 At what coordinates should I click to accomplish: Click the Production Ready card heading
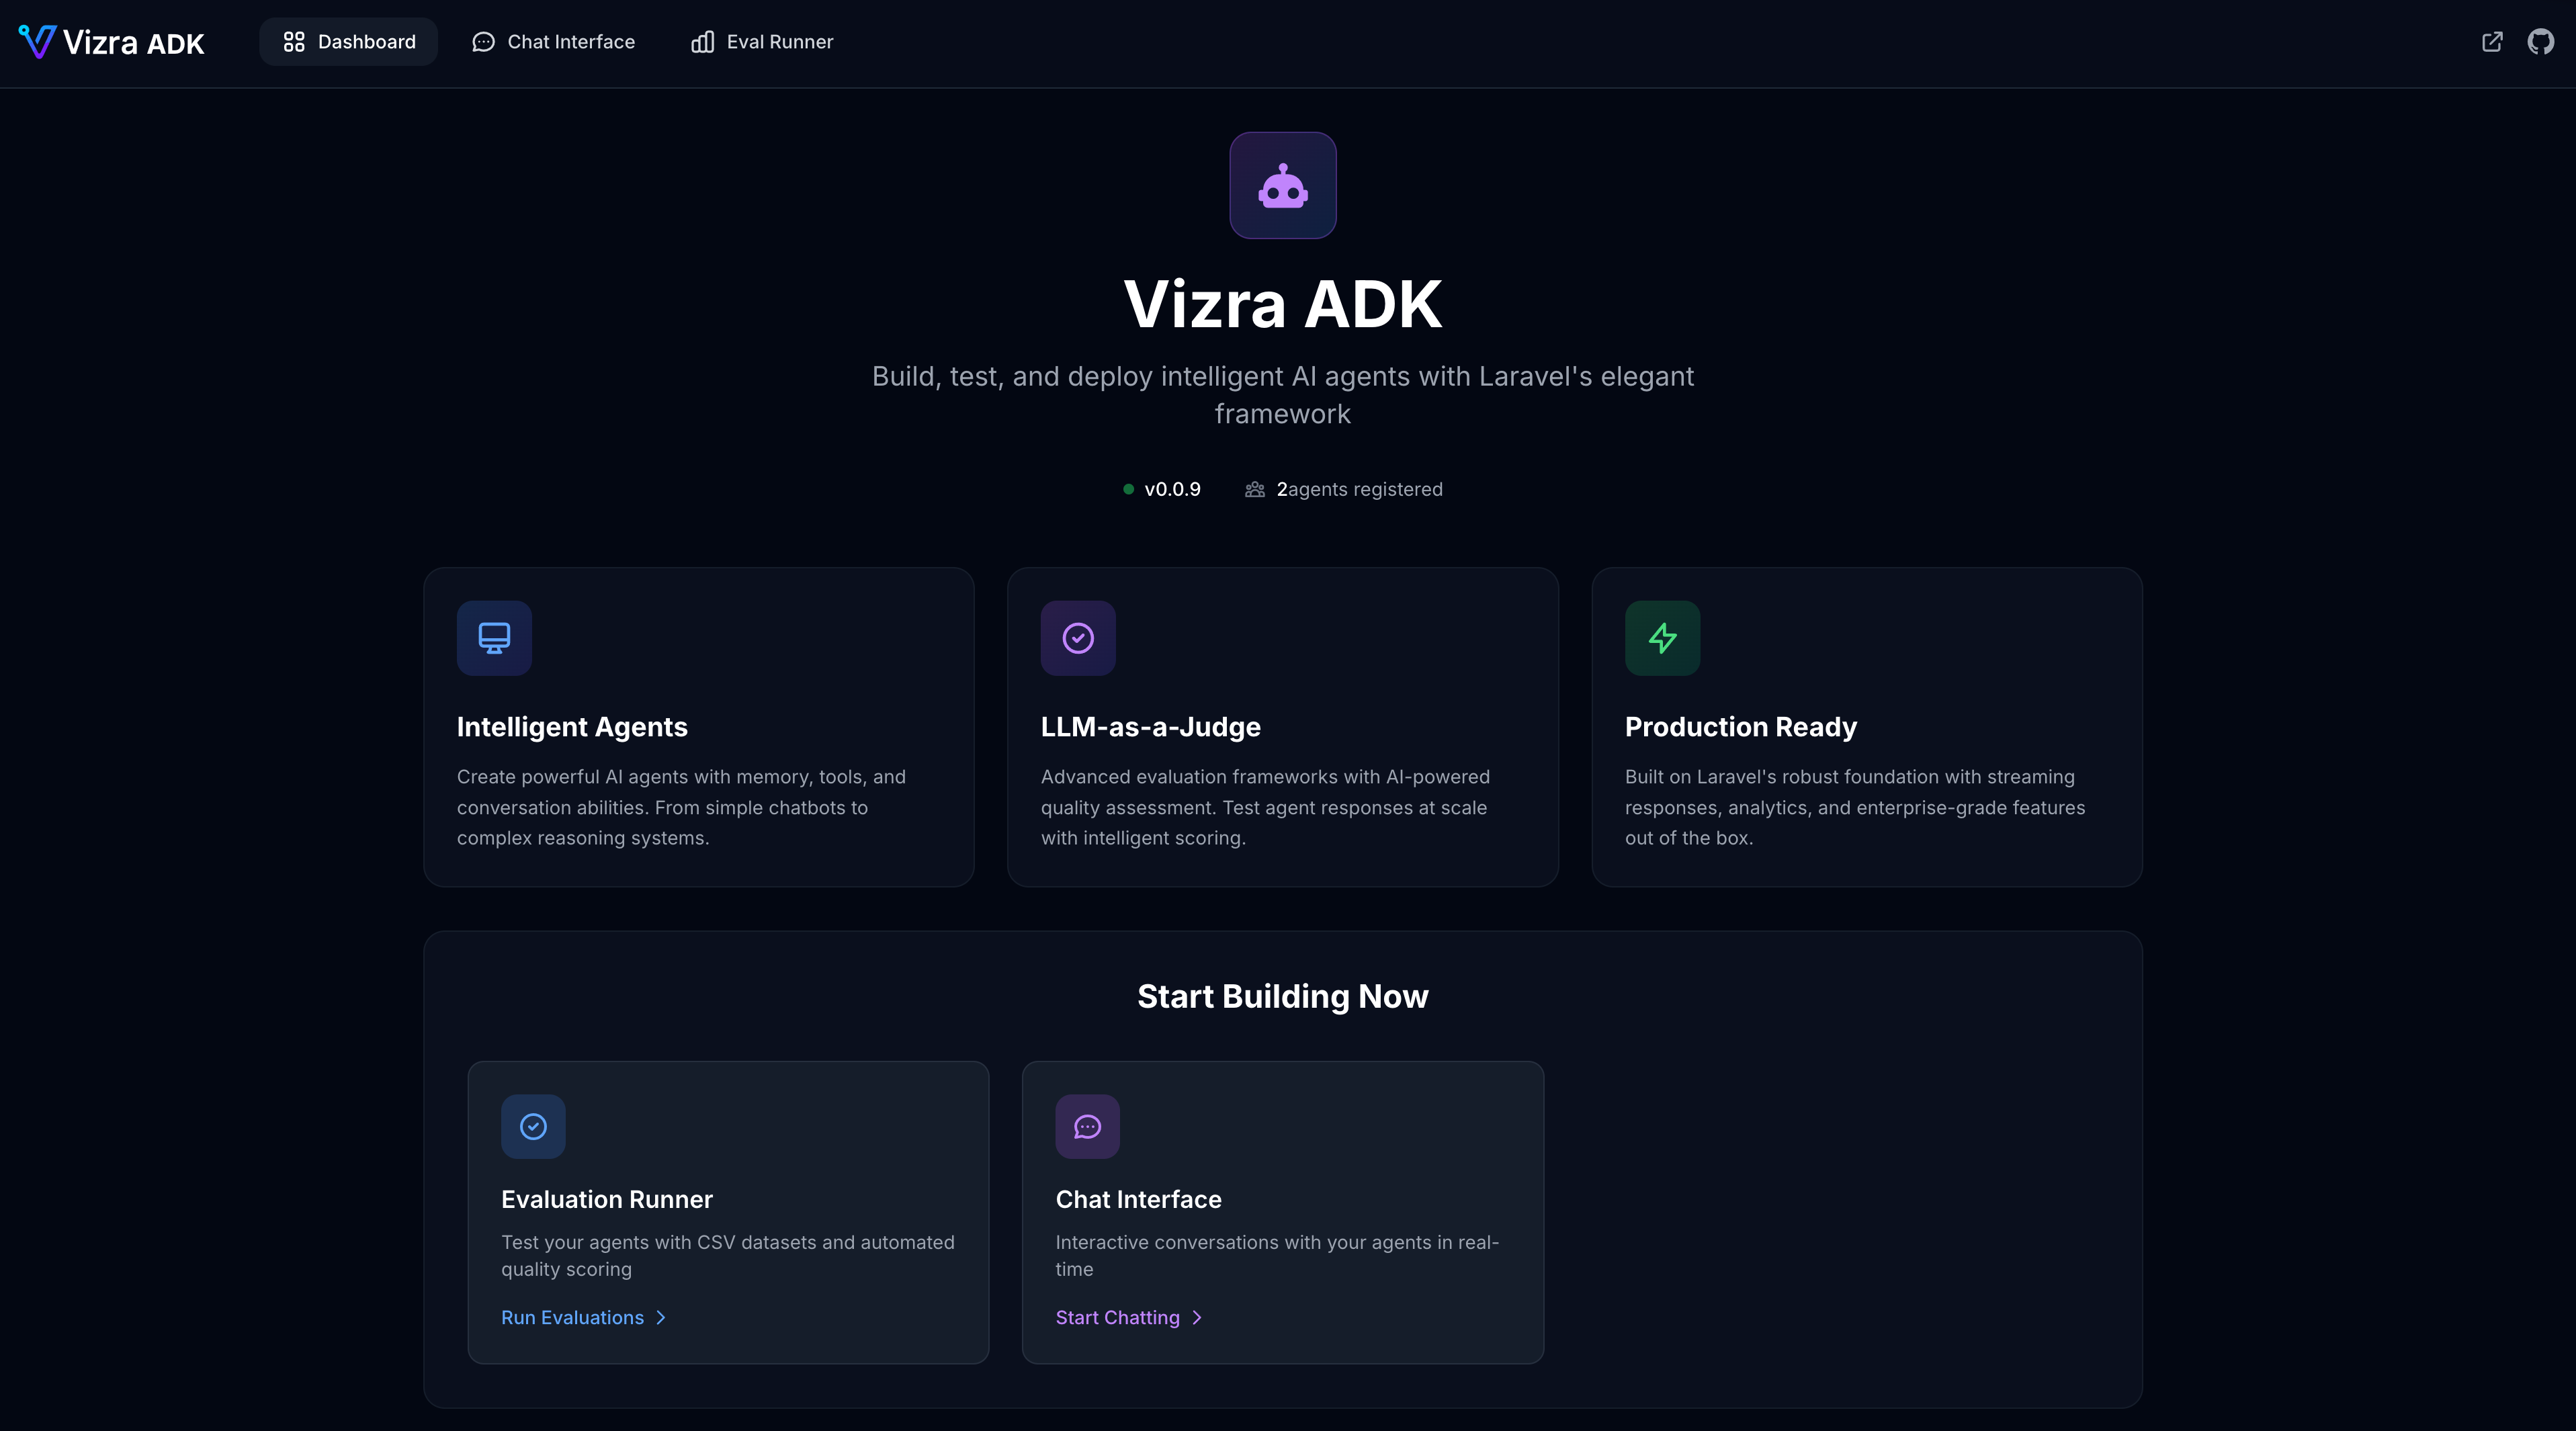(1740, 727)
